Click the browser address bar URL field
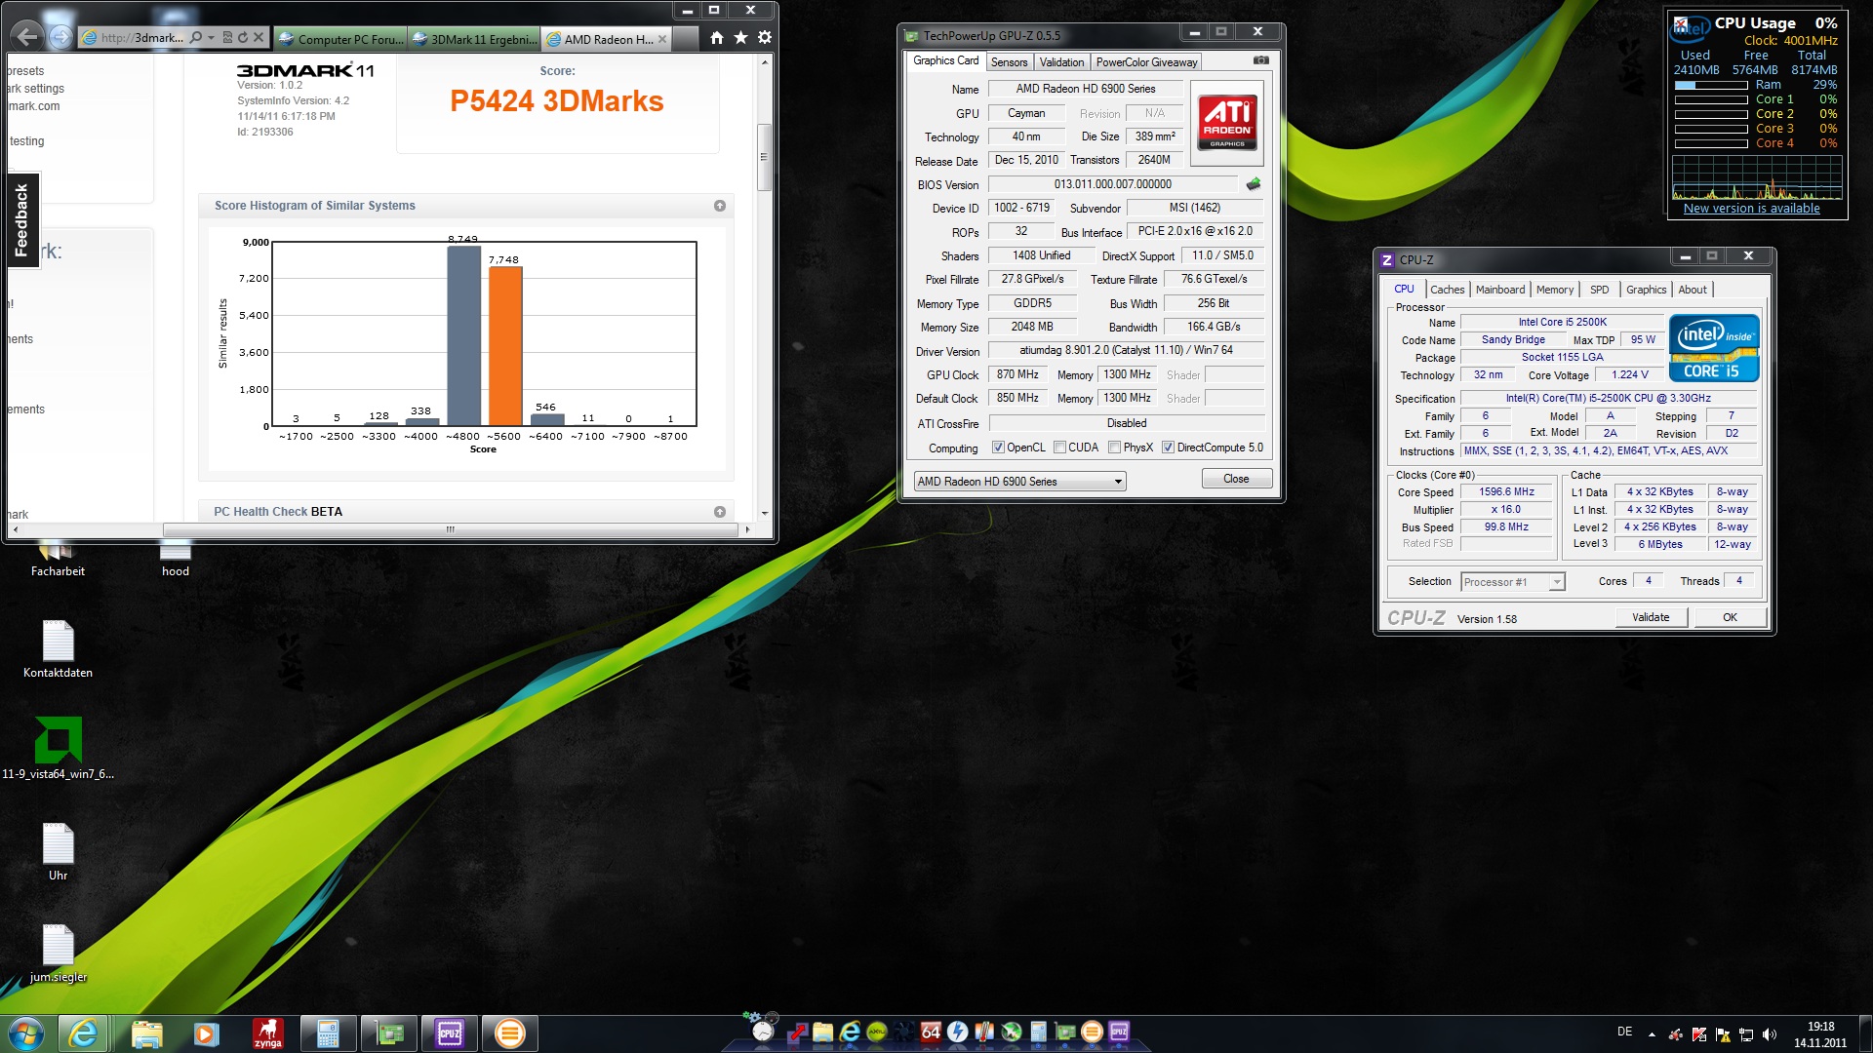The width and height of the screenshot is (1873, 1053). click(141, 38)
